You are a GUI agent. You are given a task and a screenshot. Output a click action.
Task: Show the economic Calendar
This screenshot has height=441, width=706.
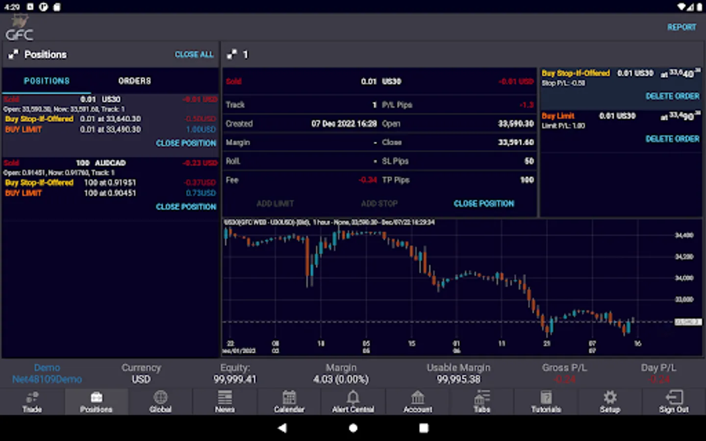click(x=289, y=402)
